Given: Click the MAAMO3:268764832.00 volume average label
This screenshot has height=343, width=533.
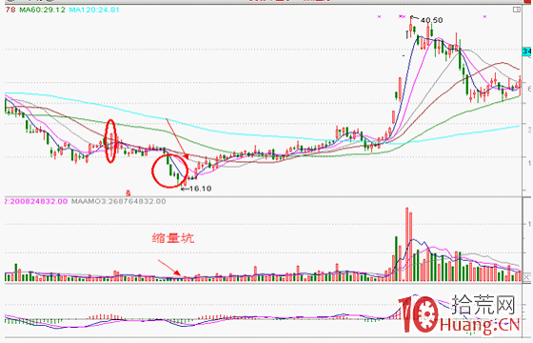Looking at the screenshot, I should pos(118,201).
